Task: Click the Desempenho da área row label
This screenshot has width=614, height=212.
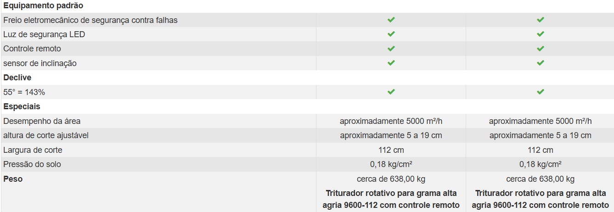Action: click(42, 121)
